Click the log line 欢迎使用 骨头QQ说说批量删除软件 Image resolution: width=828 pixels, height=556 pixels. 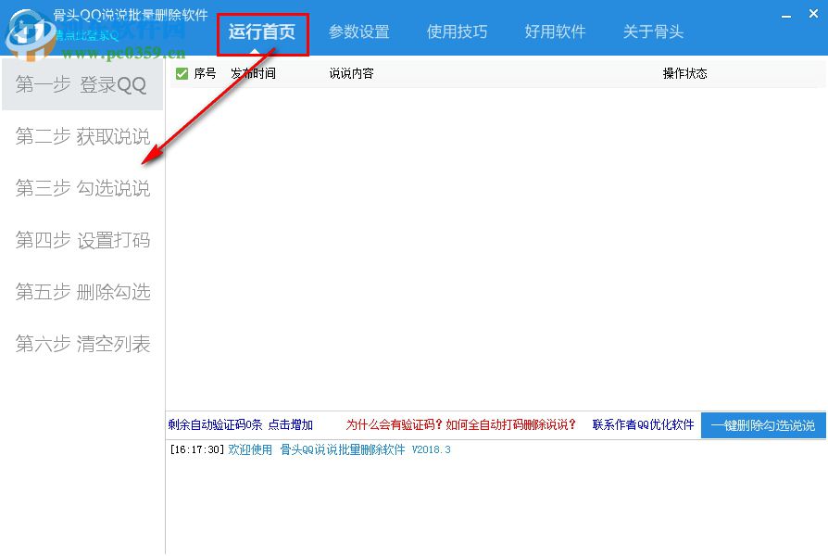340,449
